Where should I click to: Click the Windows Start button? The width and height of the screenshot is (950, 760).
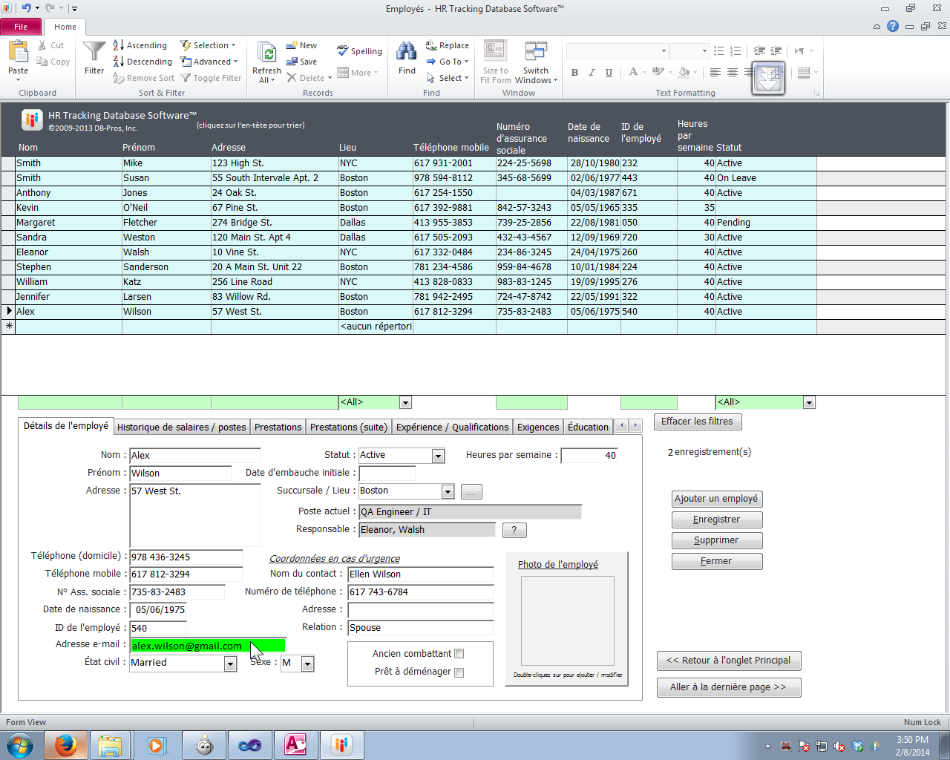20,744
